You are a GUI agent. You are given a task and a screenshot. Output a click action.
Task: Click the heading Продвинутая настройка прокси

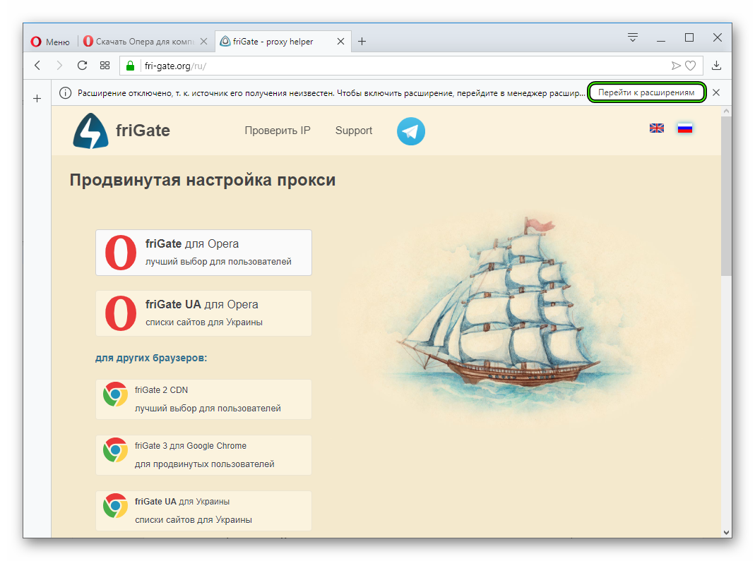[x=203, y=180]
